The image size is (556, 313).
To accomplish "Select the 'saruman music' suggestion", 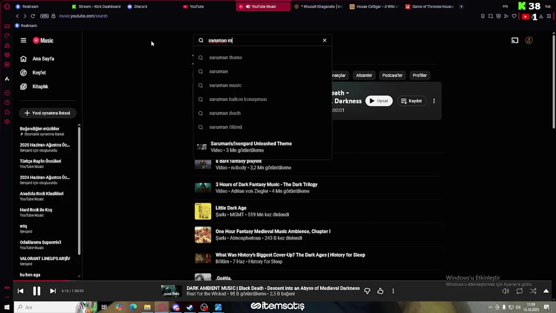I will [x=262, y=85].
